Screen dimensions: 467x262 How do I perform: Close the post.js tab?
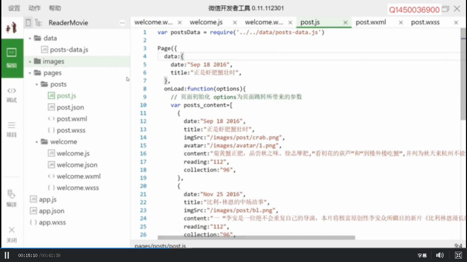[x=345, y=23]
